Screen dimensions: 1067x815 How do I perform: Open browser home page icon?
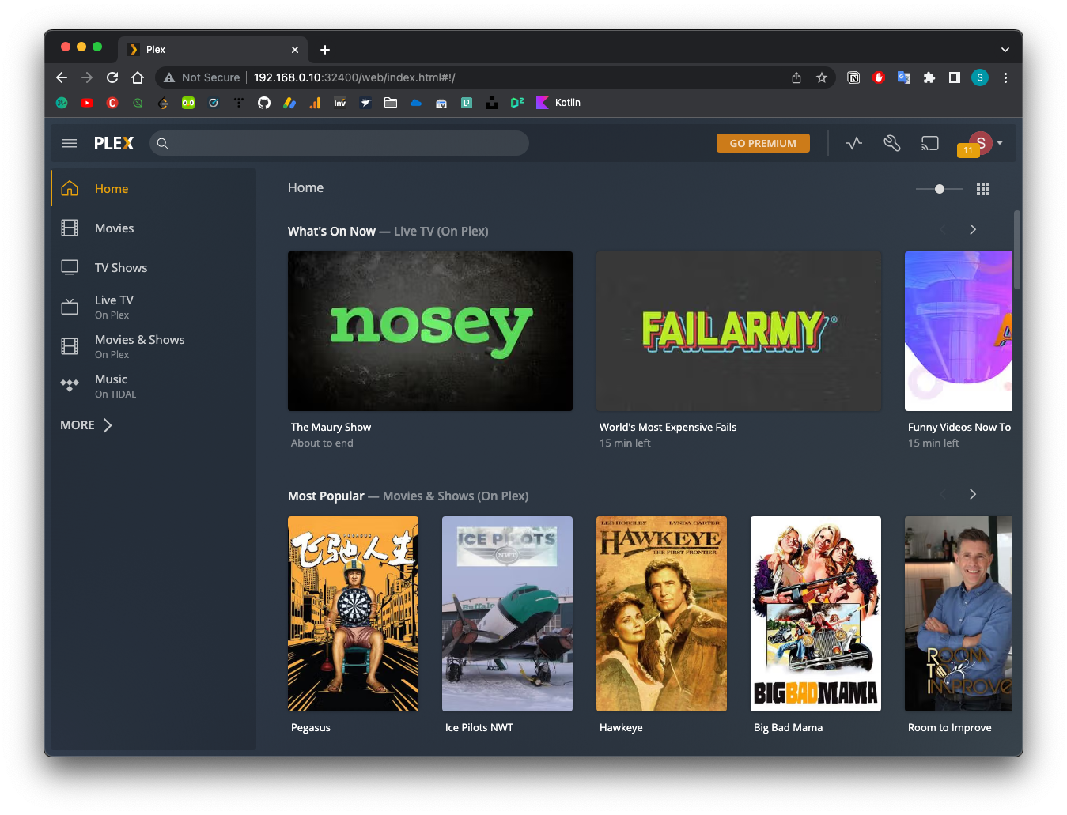coord(138,77)
